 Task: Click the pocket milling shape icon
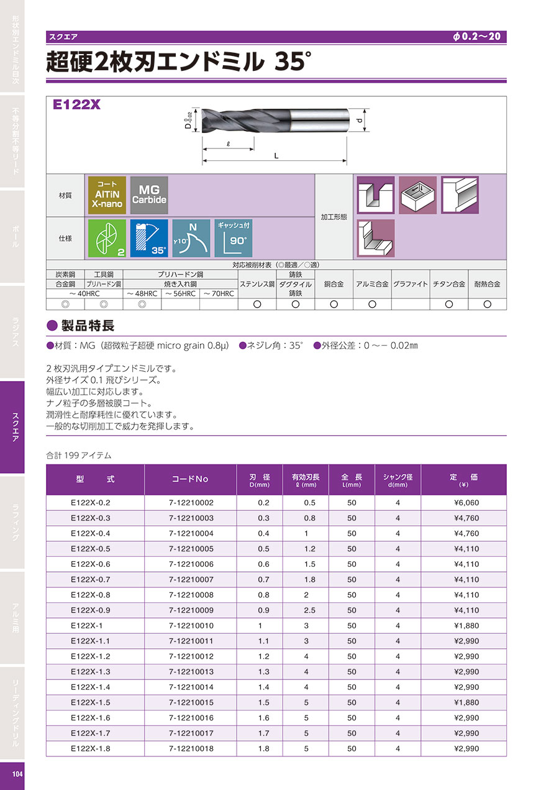click(x=417, y=195)
